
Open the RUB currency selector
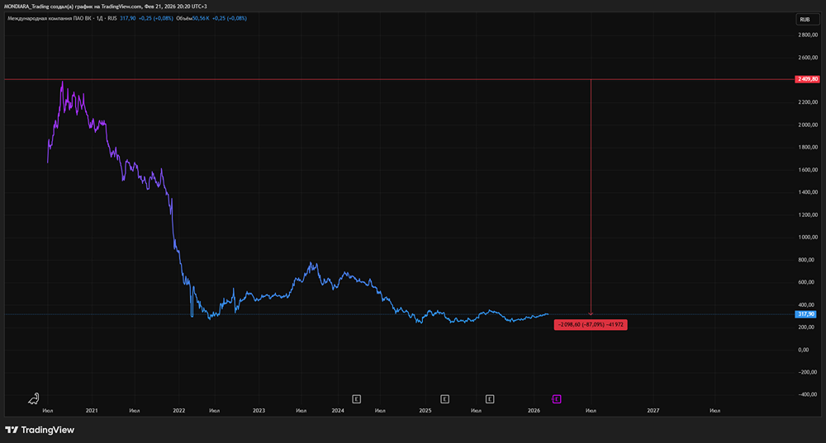(804, 19)
